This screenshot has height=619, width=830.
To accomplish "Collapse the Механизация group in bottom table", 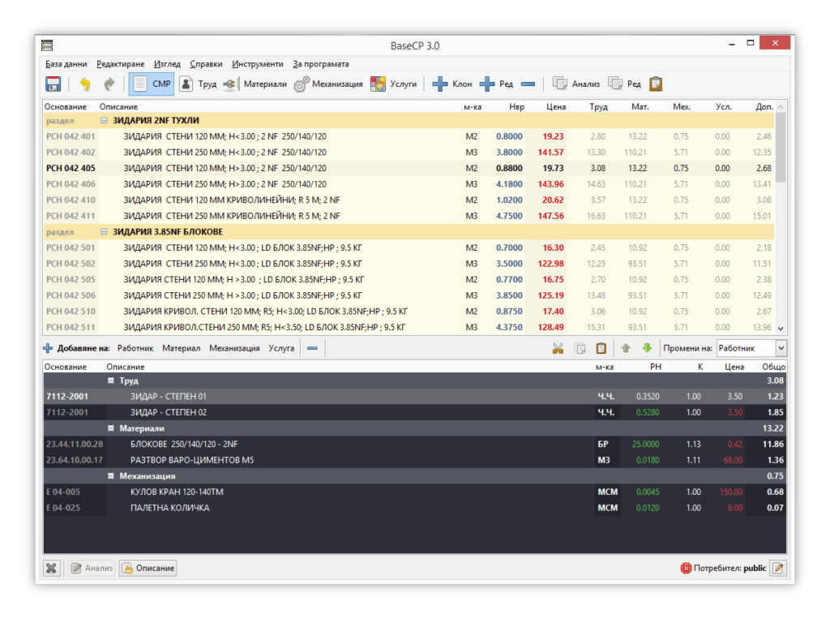I will click(111, 476).
